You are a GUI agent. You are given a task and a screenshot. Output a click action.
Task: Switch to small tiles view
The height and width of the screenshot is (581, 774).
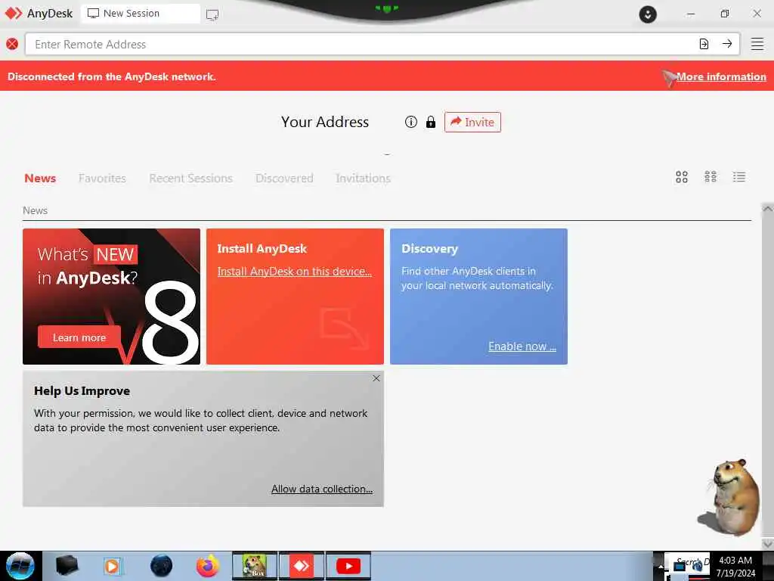[x=711, y=177]
